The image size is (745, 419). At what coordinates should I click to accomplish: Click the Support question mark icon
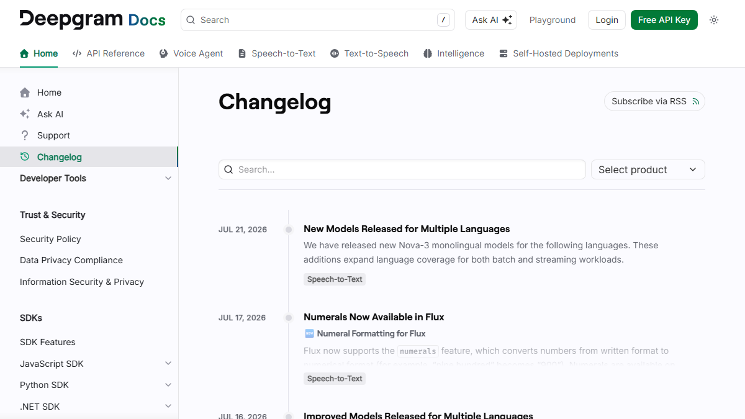(x=25, y=135)
